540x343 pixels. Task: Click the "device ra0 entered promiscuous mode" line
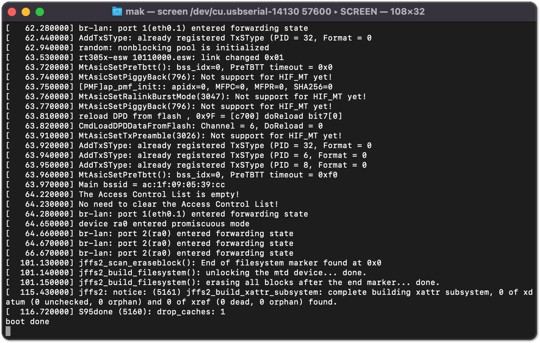pos(164,224)
